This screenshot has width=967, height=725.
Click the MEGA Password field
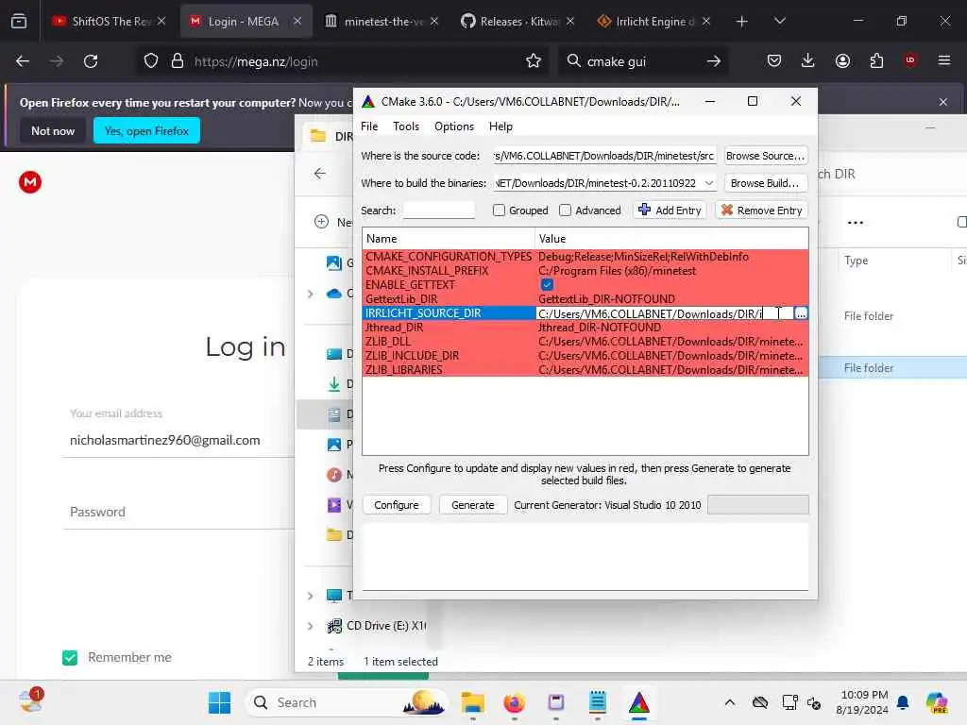click(178, 513)
